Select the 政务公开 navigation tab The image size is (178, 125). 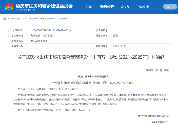point(107,7)
